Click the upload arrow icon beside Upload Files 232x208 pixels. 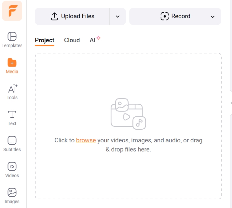54,16
